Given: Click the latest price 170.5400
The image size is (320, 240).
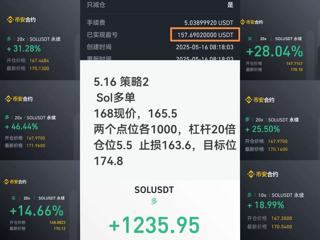Looking at the screenshot, I should pos(282,227).
